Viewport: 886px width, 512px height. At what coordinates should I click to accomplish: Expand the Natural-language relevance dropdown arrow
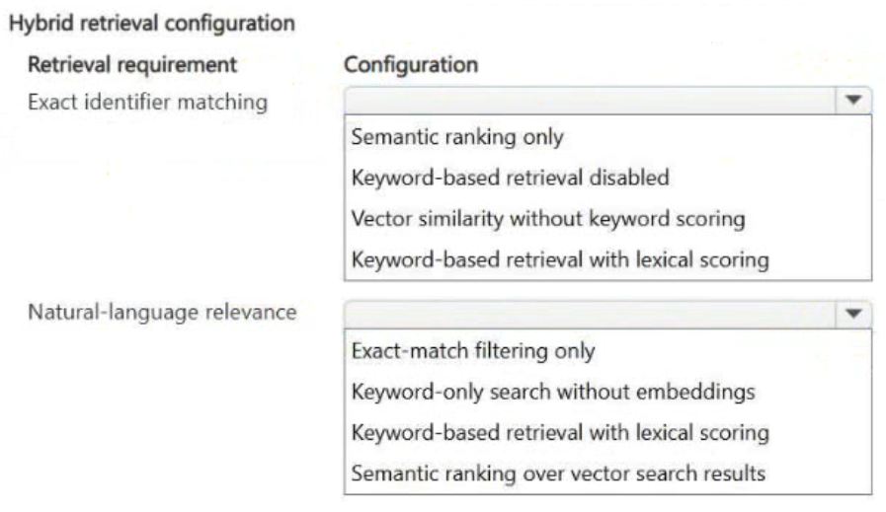click(853, 314)
